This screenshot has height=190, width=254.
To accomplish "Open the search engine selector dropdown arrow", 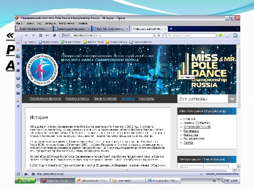I will pyautogui.click(x=169, y=35).
